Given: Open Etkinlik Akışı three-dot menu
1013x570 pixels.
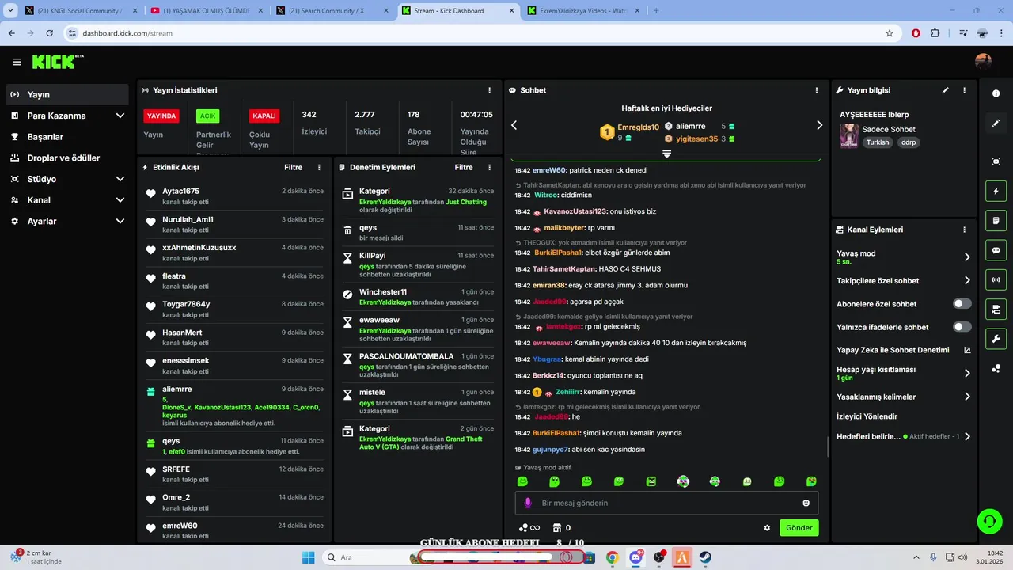Looking at the screenshot, I should tap(319, 168).
